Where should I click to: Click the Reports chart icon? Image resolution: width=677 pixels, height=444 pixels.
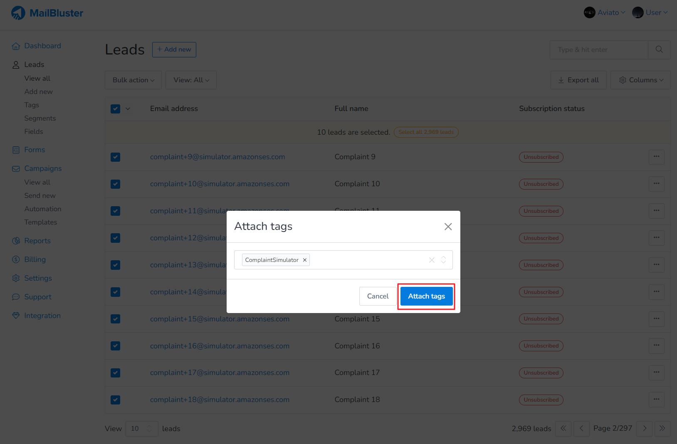(x=16, y=241)
